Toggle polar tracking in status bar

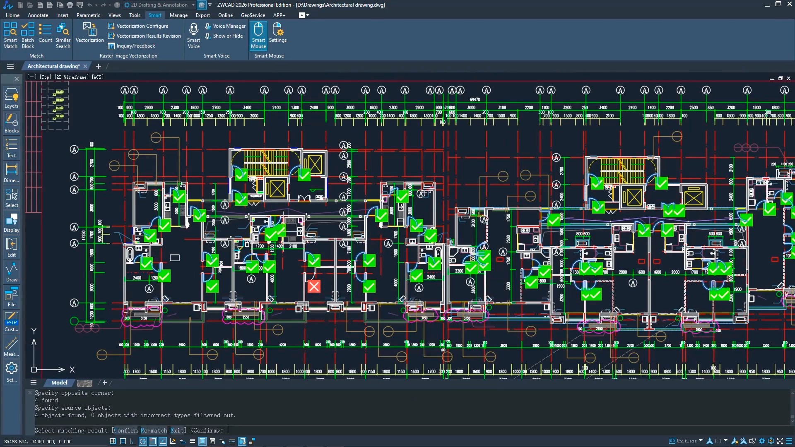point(142,441)
